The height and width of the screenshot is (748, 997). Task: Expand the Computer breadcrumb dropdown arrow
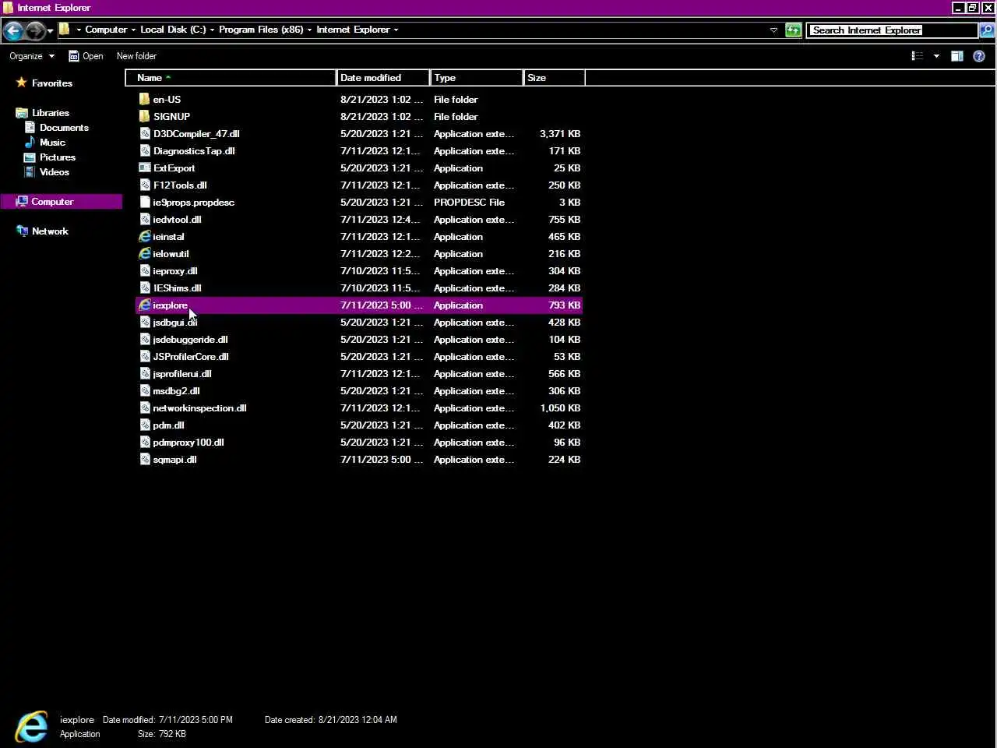[x=133, y=30]
